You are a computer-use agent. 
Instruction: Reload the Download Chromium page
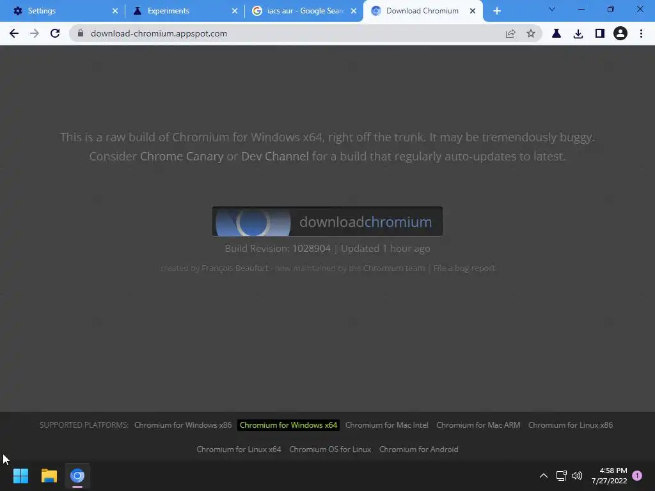click(x=55, y=33)
